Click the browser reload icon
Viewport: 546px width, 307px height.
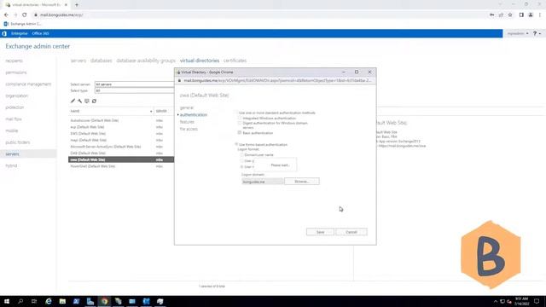pyautogui.click(x=25, y=15)
